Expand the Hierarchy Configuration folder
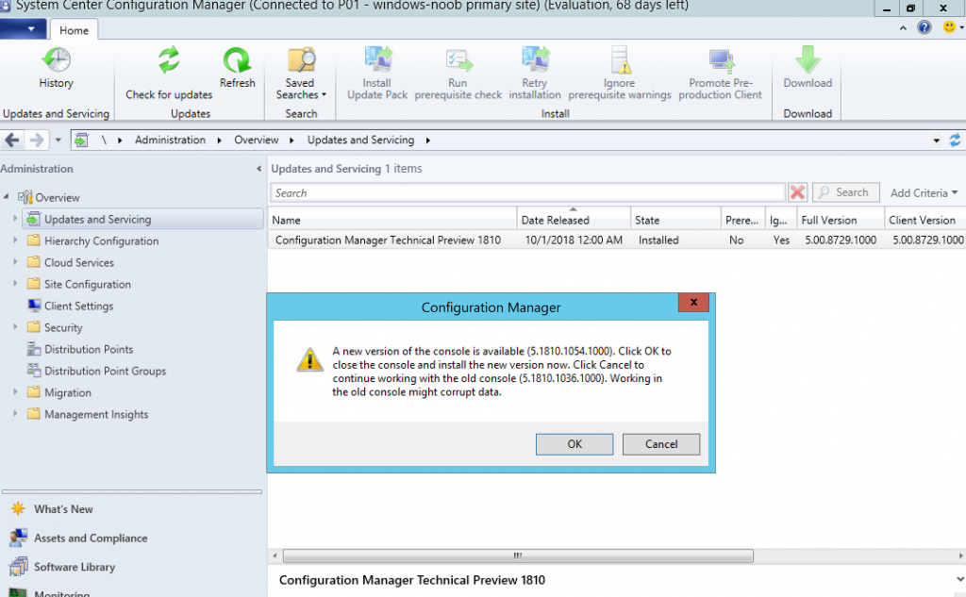This screenshot has width=966, height=597. (15, 240)
